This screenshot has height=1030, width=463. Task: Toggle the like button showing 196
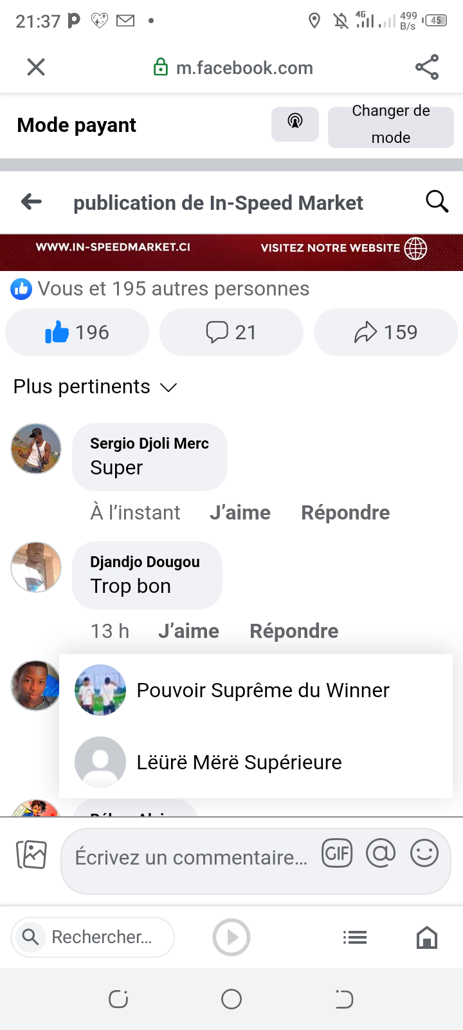(77, 332)
